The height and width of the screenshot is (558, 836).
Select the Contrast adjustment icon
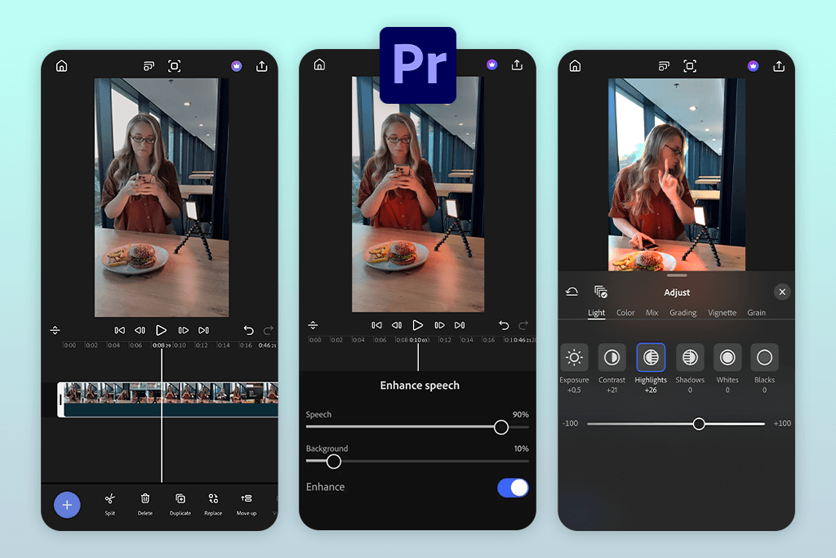click(x=611, y=357)
